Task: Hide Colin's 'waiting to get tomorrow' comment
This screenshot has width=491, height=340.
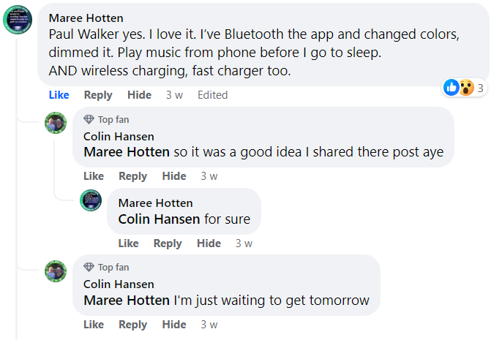Action: [174, 325]
